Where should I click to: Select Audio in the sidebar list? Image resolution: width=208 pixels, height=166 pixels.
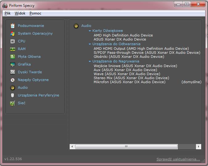(x=23, y=87)
